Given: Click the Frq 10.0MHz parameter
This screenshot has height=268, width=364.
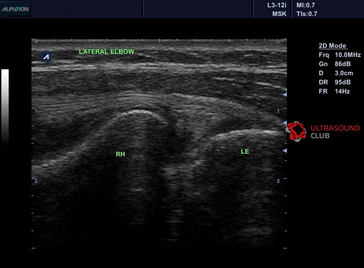Looking at the screenshot, I should click(x=340, y=55).
